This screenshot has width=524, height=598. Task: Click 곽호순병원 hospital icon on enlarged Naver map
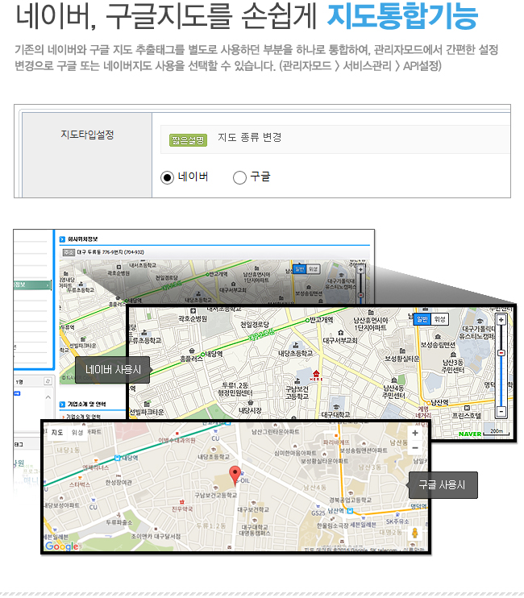(x=193, y=311)
